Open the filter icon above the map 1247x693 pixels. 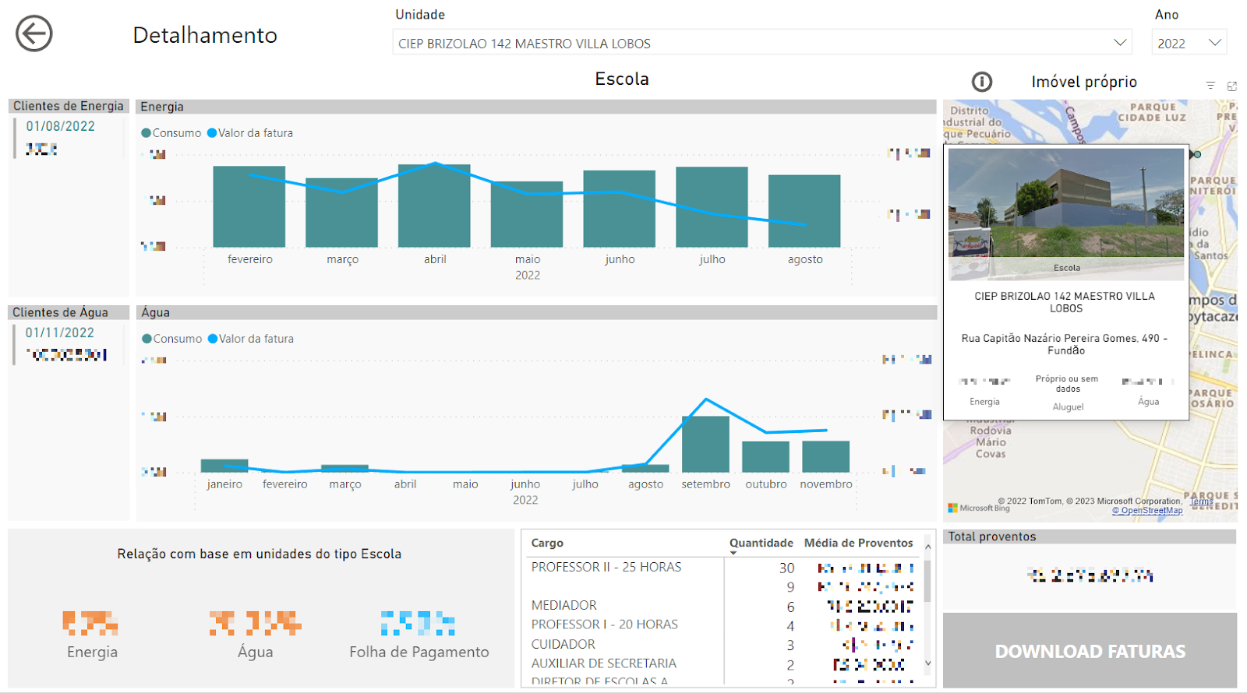1210,86
